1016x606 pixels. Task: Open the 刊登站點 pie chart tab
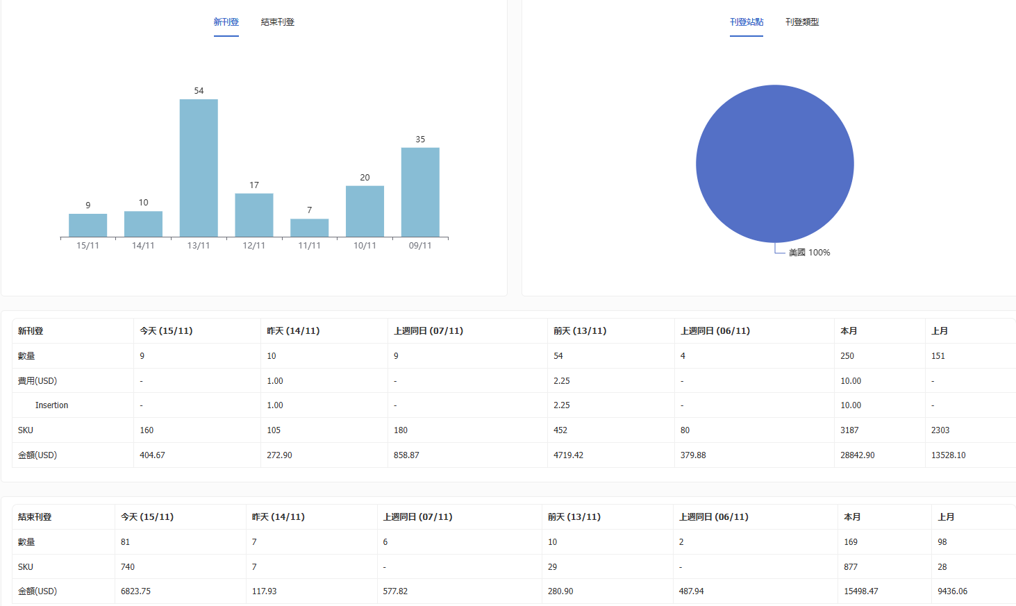pos(746,22)
